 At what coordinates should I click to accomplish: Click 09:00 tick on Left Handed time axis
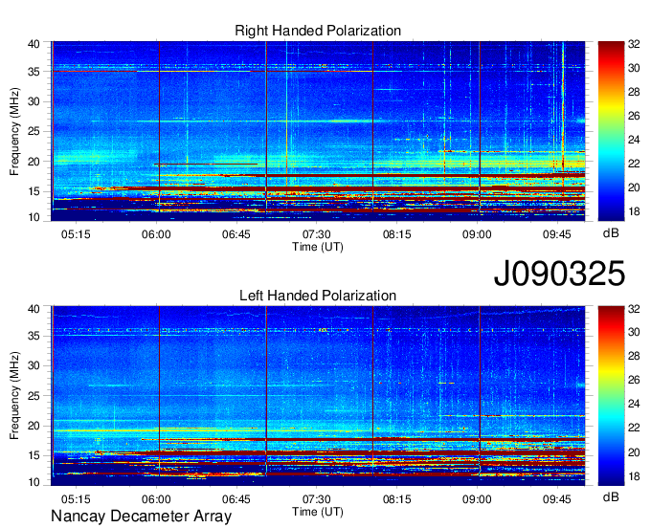pos(477,499)
